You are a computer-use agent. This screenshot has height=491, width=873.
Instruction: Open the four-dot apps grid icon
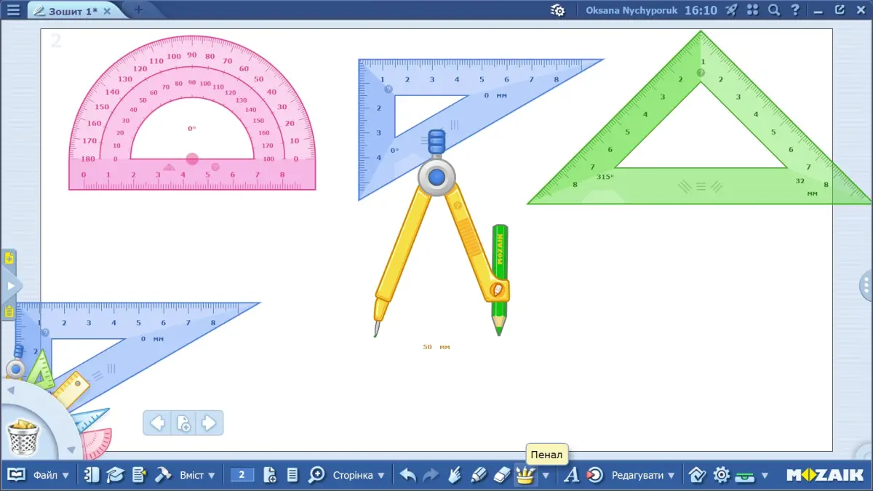753,10
